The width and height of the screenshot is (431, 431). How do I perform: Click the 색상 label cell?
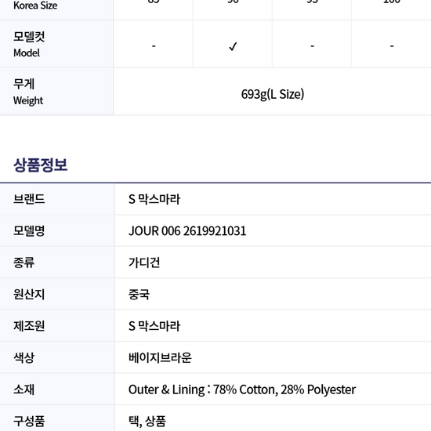57,357
